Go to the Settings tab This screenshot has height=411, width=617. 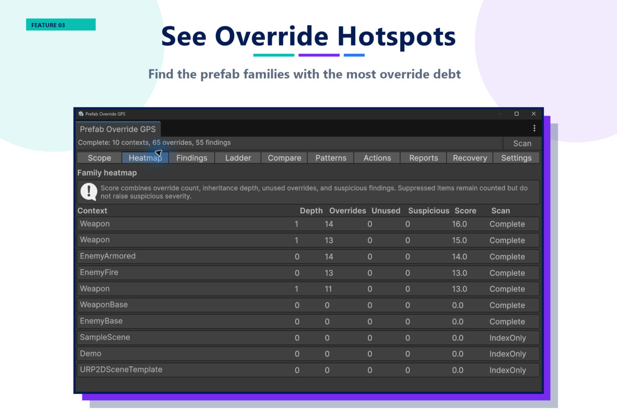(x=516, y=158)
